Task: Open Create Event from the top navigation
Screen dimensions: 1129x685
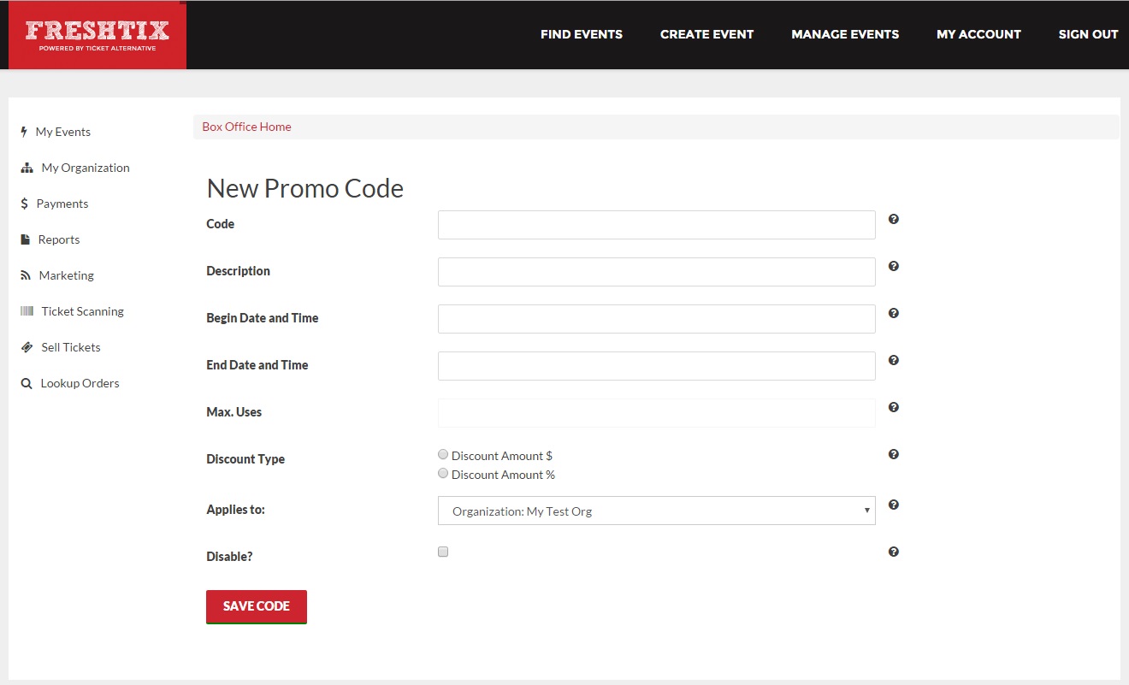Action: [x=707, y=34]
